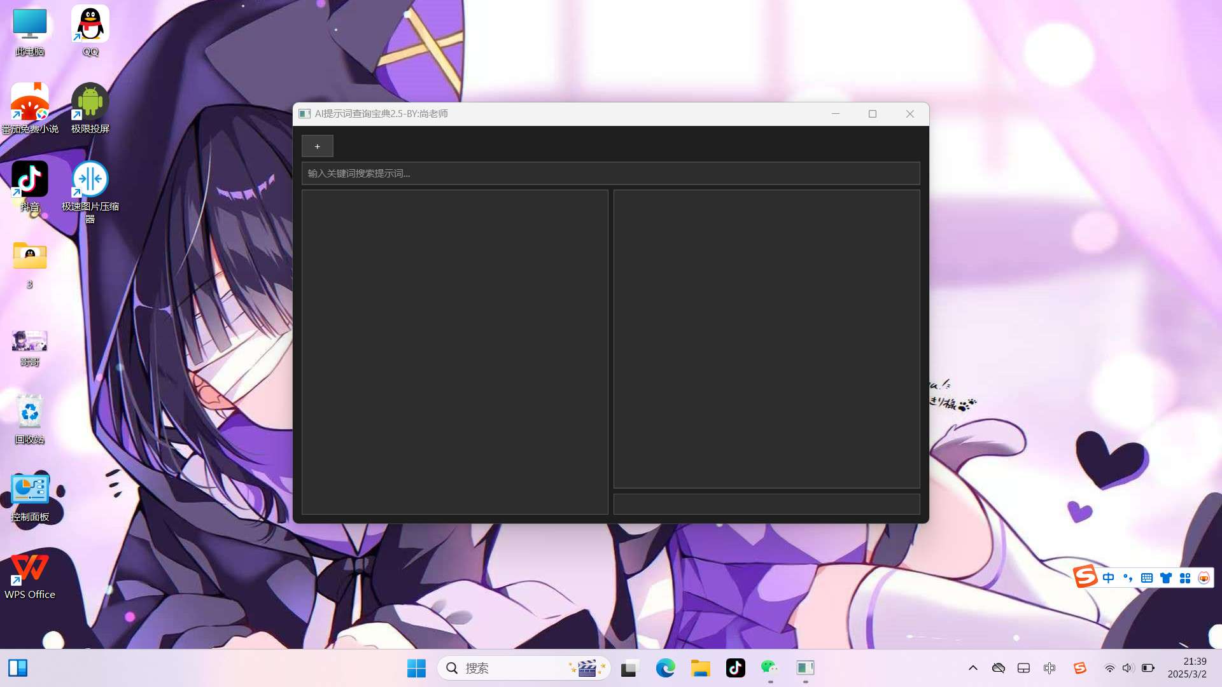Select the folder named 3 on desktop
The image size is (1222, 687).
pos(30,265)
